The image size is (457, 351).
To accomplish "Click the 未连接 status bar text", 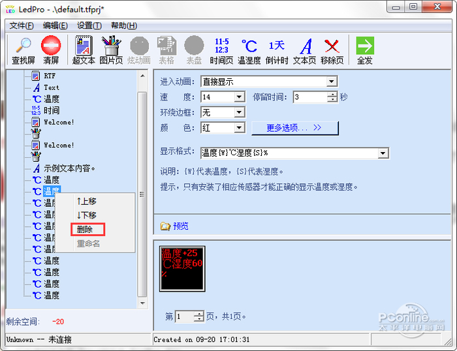I will click(x=60, y=340).
